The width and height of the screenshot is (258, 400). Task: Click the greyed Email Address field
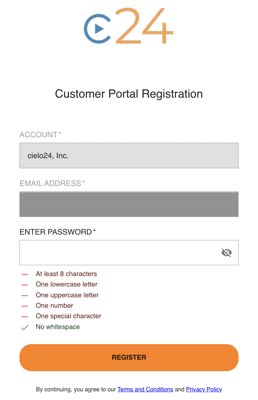(x=129, y=204)
